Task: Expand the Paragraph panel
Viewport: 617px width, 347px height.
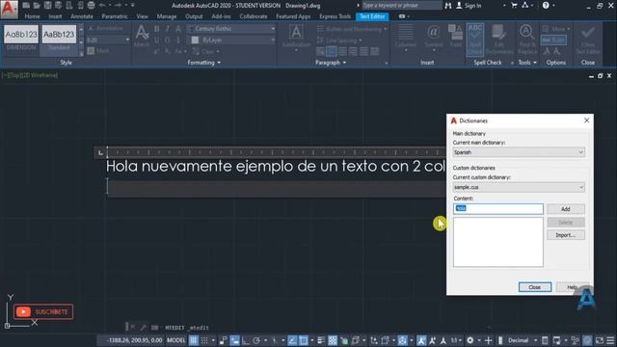Action: 331,63
